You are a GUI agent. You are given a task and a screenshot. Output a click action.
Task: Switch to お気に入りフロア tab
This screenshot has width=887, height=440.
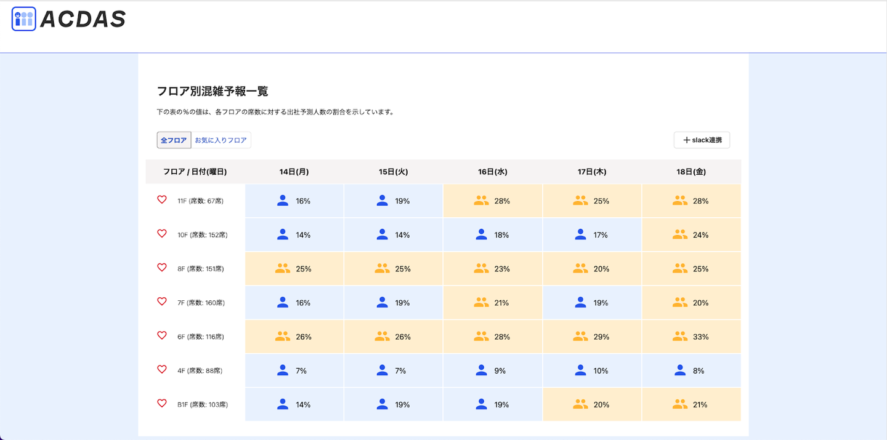pyautogui.click(x=221, y=140)
